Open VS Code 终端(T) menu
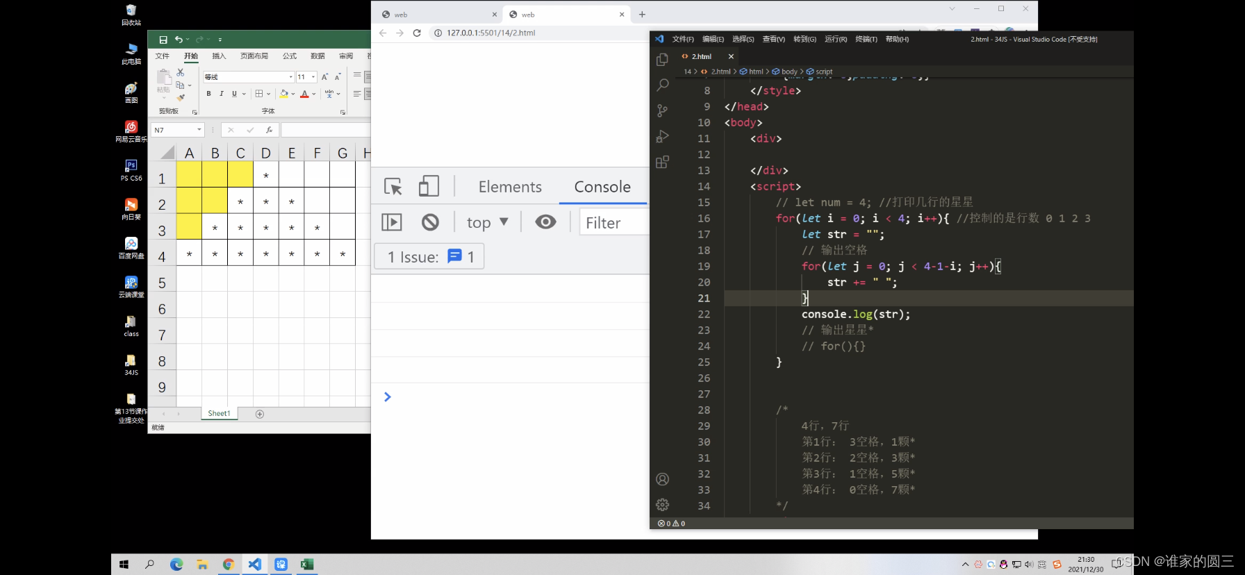 (x=866, y=40)
